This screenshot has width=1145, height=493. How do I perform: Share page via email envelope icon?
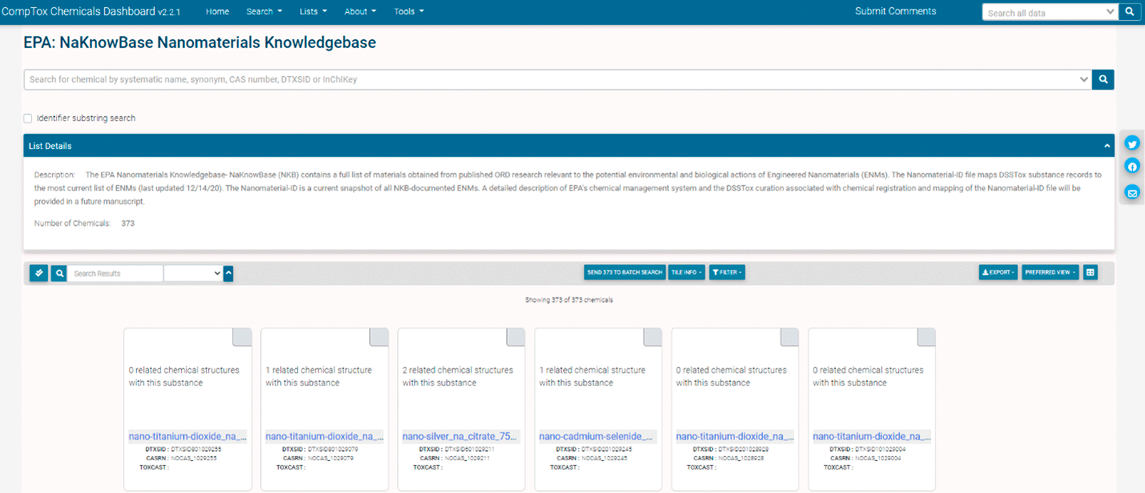(1132, 193)
